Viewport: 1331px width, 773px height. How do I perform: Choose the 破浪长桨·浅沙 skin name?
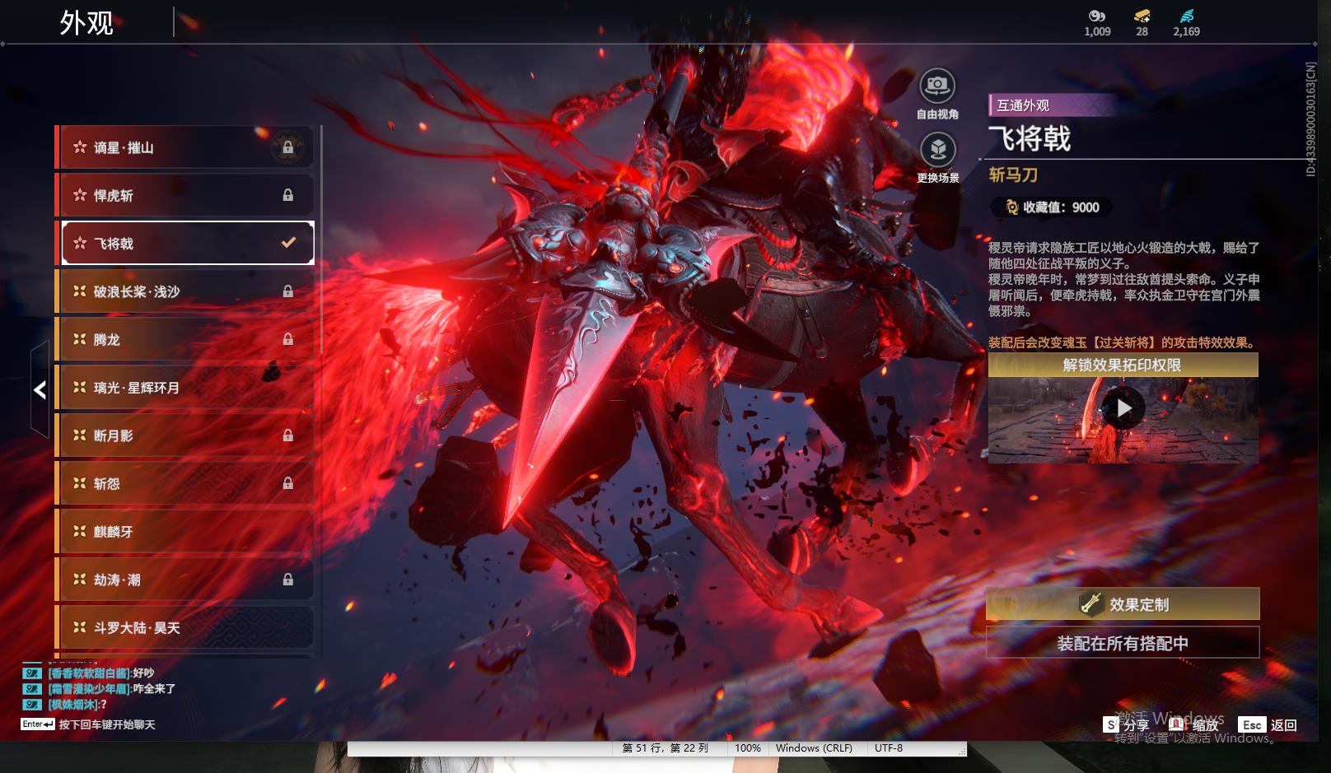[x=137, y=291]
